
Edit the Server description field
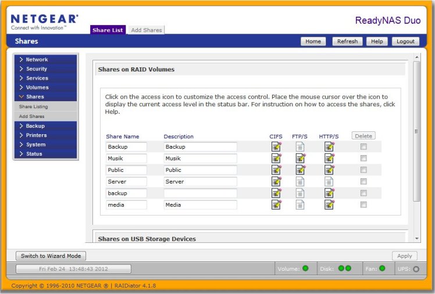(200, 181)
